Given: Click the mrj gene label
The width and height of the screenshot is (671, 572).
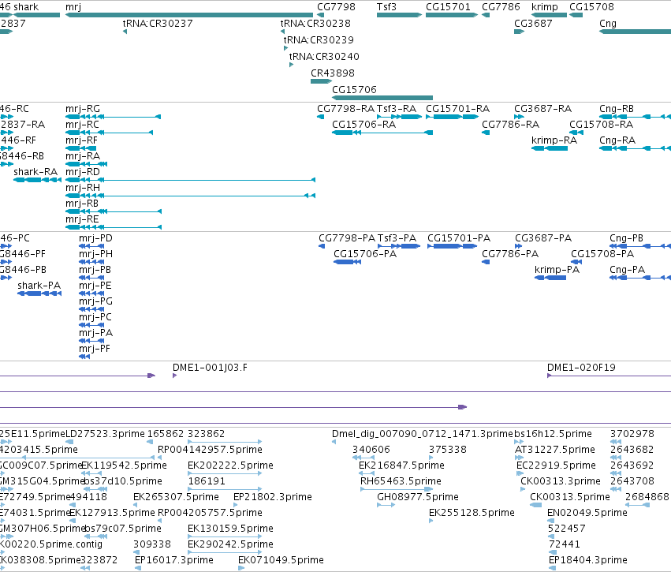Looking at the screenshot, I should [73, 7].
